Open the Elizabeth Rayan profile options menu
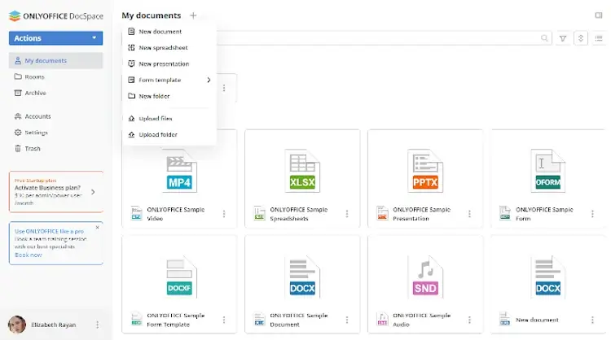Image resolution: width=611 pixels, height=340 pixels. [98, 325]
